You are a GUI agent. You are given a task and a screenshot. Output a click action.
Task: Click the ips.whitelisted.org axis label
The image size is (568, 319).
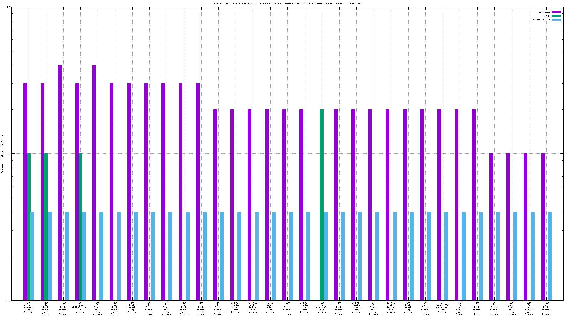(x=80, y=307)
